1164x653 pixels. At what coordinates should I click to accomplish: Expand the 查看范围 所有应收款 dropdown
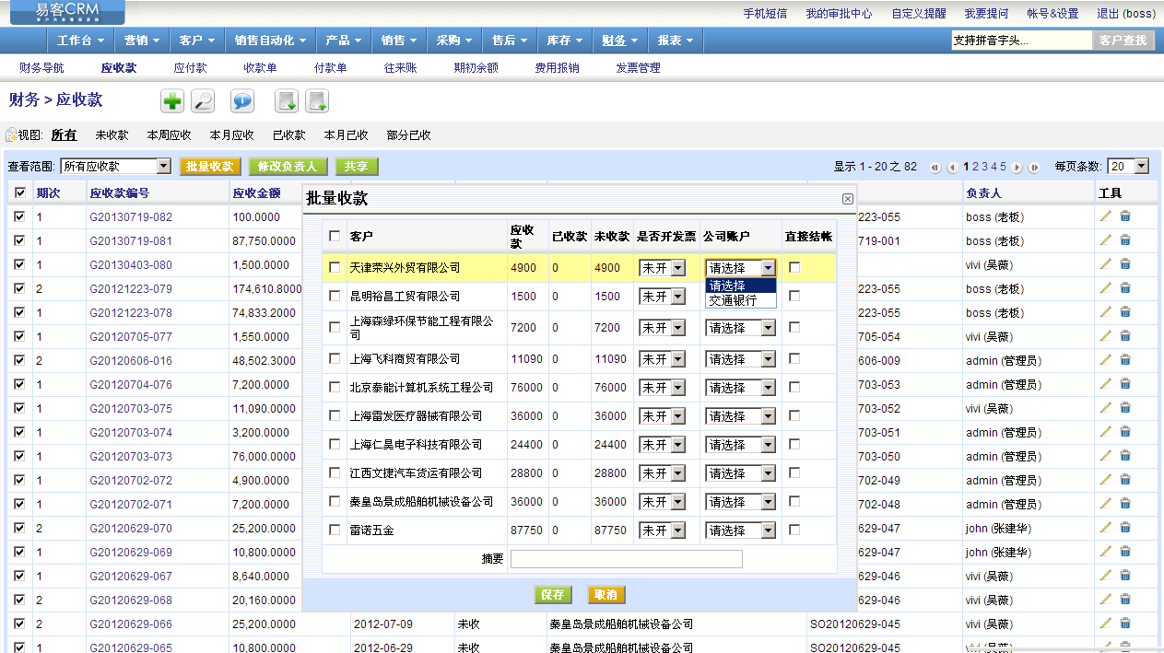coord(164,167)
